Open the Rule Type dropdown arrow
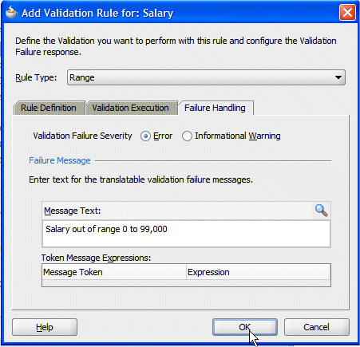 (338, 77)
